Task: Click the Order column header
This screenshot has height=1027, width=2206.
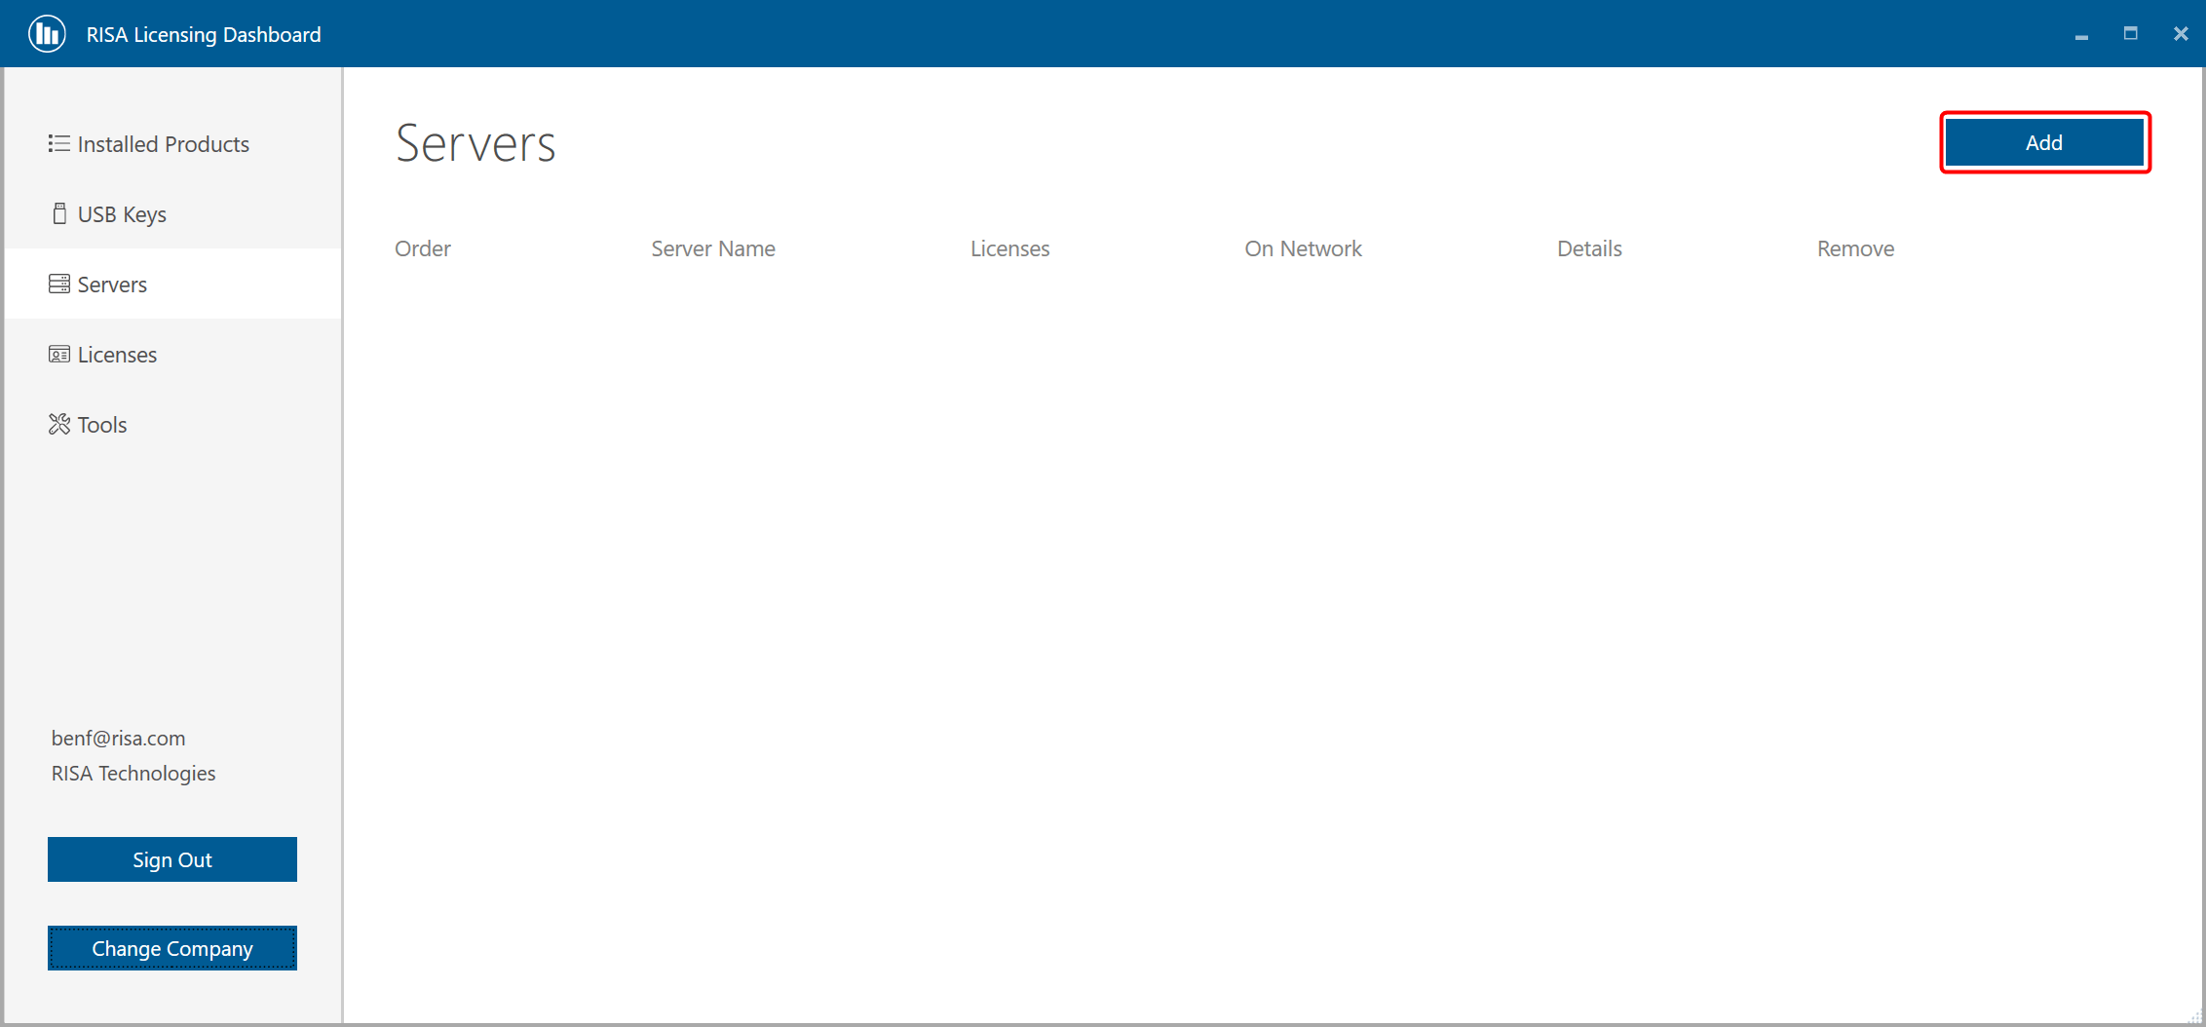Action: click(423, 248)
